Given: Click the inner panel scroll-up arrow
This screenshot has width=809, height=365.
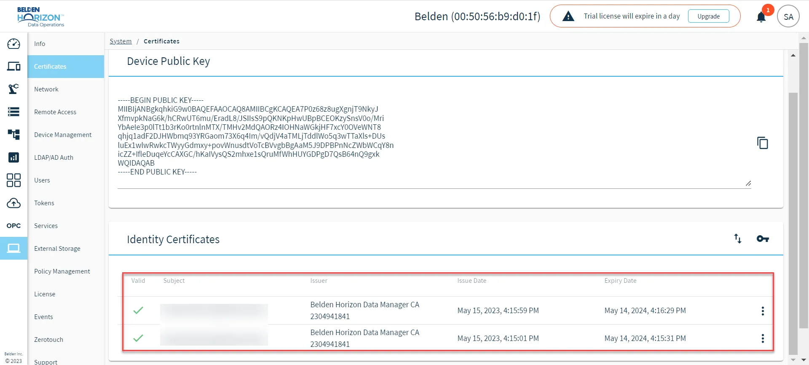Looking at the screenshot, I should (793, 56).
